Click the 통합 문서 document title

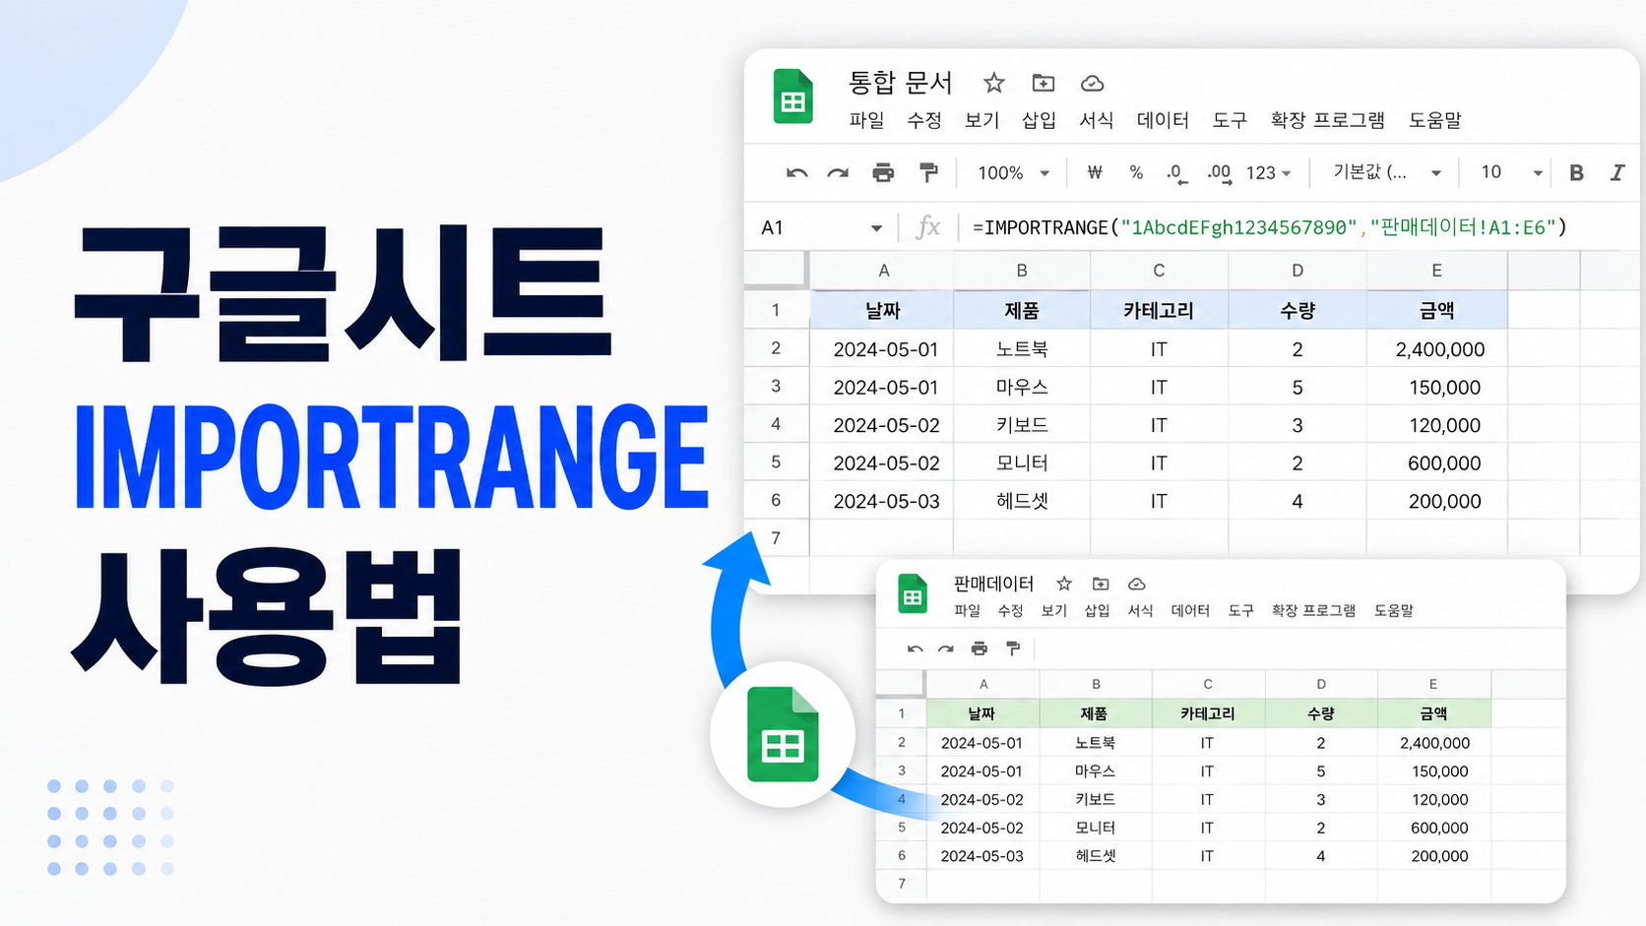tap(901, 83)
